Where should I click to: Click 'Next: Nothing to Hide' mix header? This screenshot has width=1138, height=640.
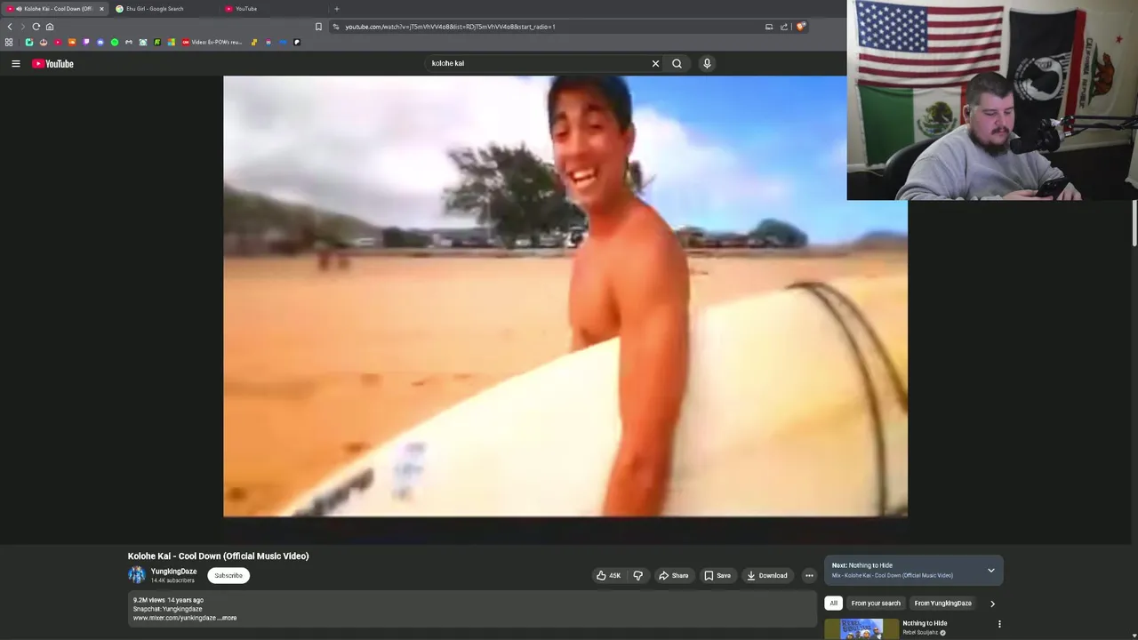coord(862,565)
